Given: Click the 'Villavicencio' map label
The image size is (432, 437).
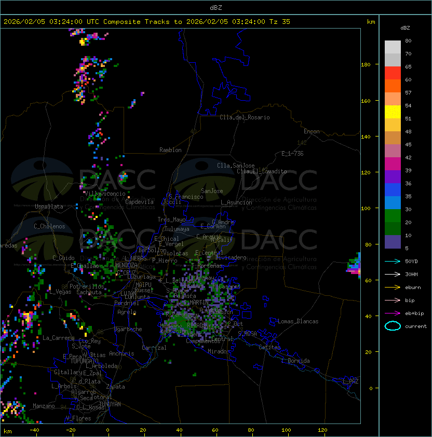Looking at the screenshot, I should coord(105,194).
